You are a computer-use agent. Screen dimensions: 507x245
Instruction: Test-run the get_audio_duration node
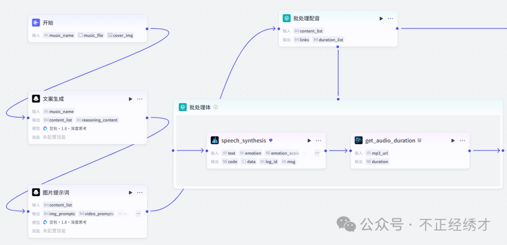coord(453,141)
